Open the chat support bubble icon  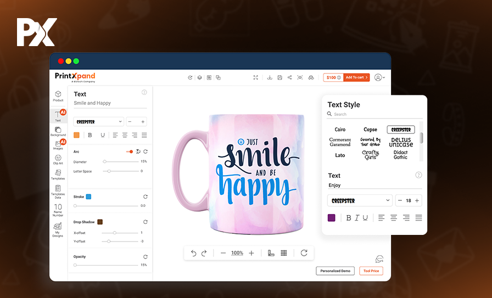(379, 259)
